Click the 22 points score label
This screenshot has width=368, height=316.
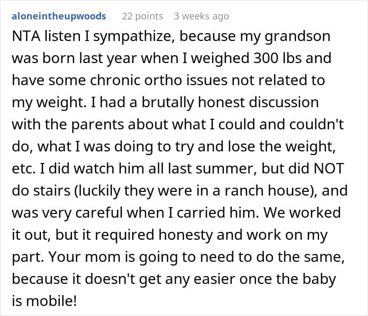click(x=142, y=16)
